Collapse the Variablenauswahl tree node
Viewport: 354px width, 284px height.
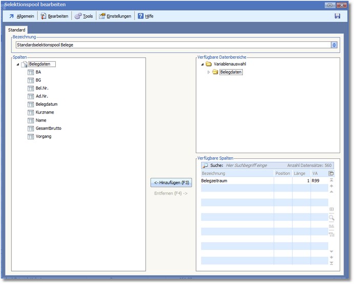(x=202, y=64)
